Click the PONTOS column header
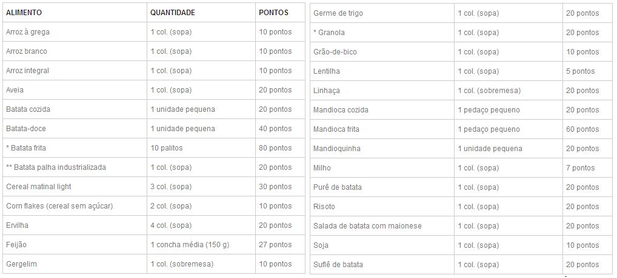This screenshot has height=278, width=617. tap(273, 13)
